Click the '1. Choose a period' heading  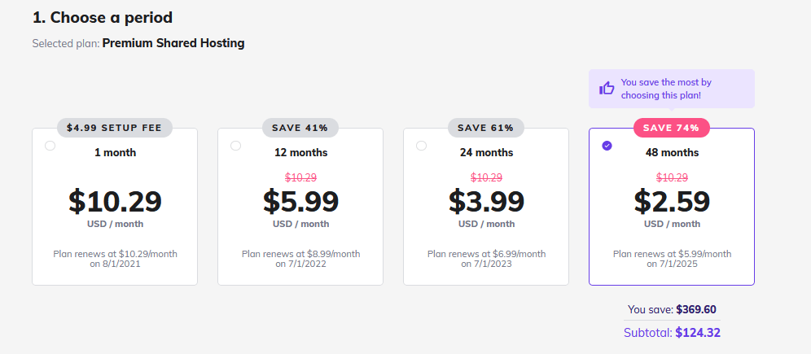[x=103, y=18]
